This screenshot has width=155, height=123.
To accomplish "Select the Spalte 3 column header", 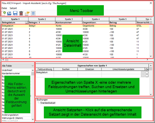I will tap(69, 19).
